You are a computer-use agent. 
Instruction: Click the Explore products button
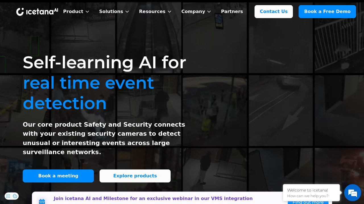(x=135, y=176)
